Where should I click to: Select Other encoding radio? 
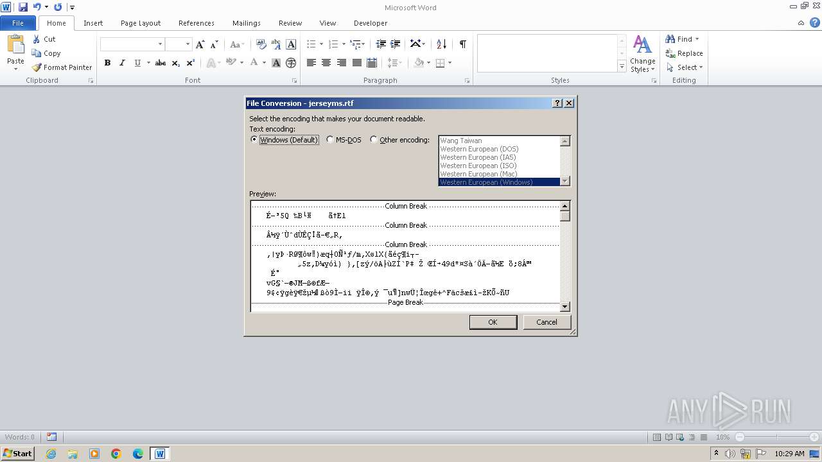[x=374, y=140]
